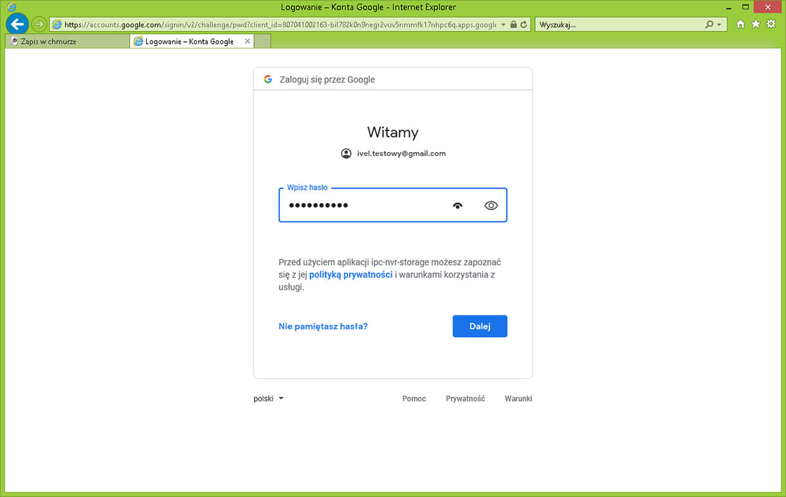The height and width of the screenshot is (497, 786).
Task: Expand the search provider dropdown arrow
Action: pos(719,24)
